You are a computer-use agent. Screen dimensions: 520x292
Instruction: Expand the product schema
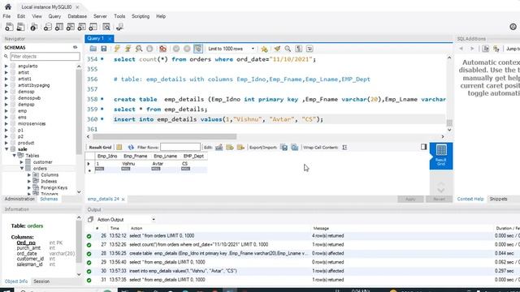coord(6,143)
